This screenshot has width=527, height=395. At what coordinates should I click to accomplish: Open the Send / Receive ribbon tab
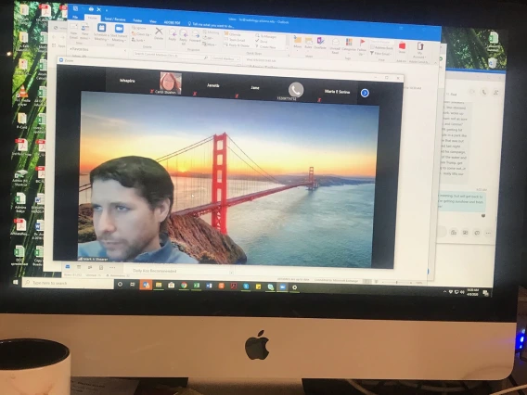point(115,19)
